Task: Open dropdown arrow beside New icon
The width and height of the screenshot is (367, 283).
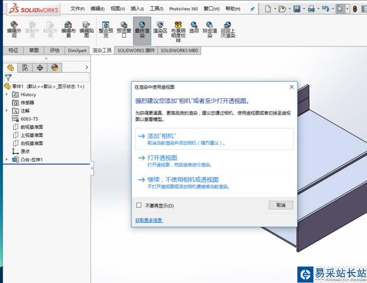Action: [276, 9]
